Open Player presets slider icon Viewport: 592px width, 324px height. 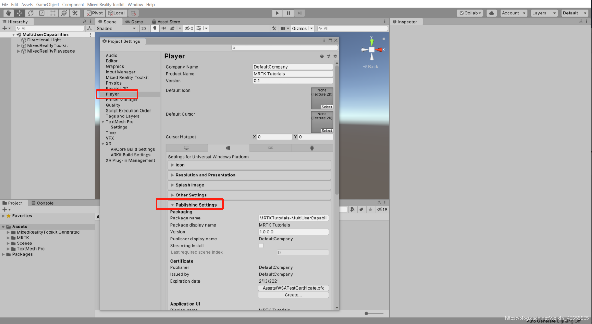pyautogui.click(x=328, y=56)
